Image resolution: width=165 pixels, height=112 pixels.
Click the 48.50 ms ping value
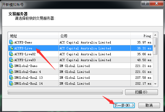click(144, 60)
